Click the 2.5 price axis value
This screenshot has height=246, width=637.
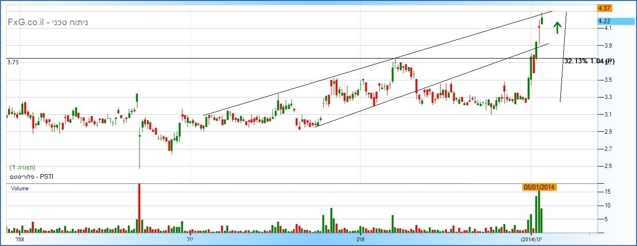coord(607,166)
